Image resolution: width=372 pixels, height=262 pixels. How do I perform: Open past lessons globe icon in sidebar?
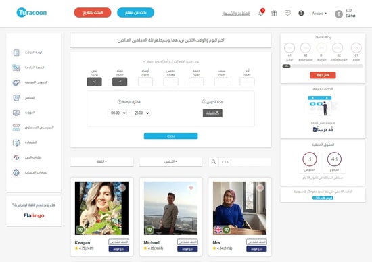[16, 82]
